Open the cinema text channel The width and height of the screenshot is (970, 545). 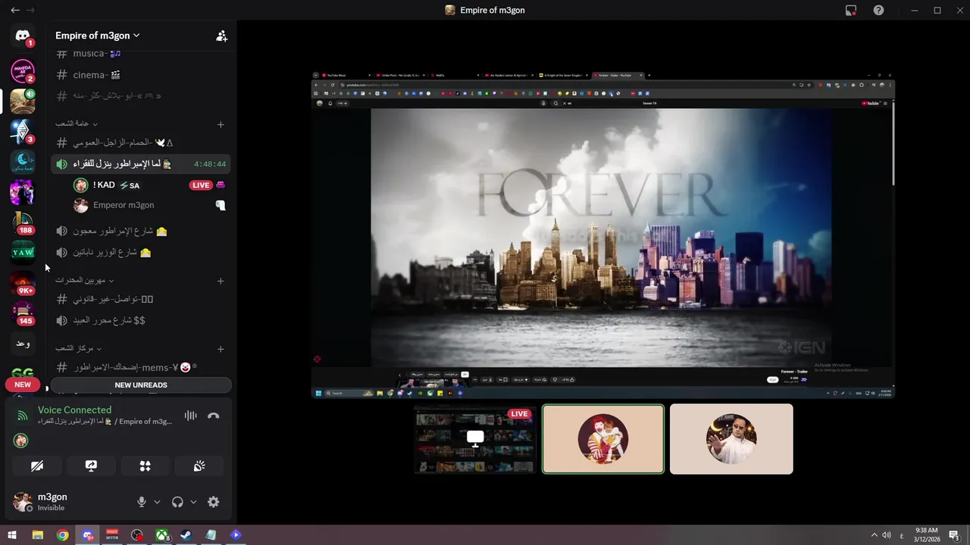[140, 75]
